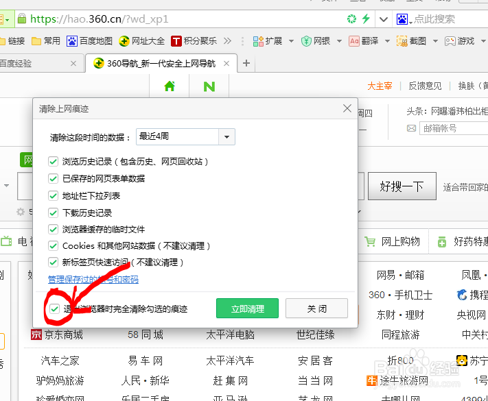Uncheck 浏览器缓存的临时文件 checkbox
Screen dimensions: 488x401
(x=54, y=229)
